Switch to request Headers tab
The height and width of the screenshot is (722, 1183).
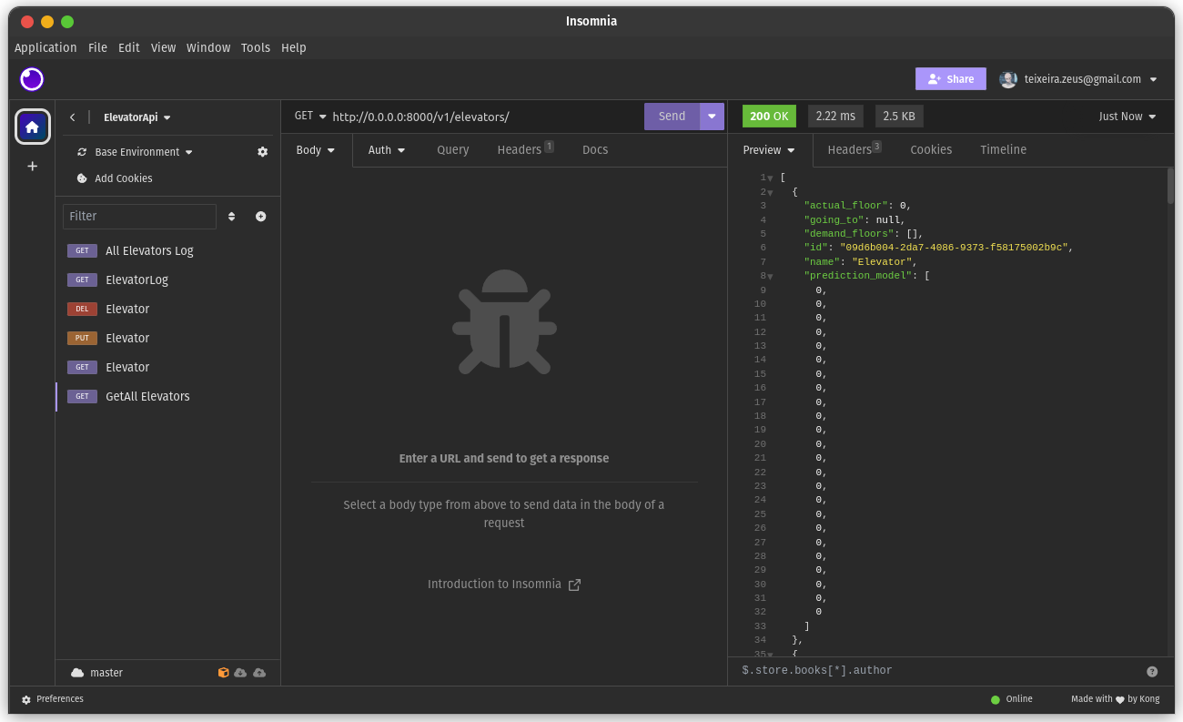coord(525,150)
